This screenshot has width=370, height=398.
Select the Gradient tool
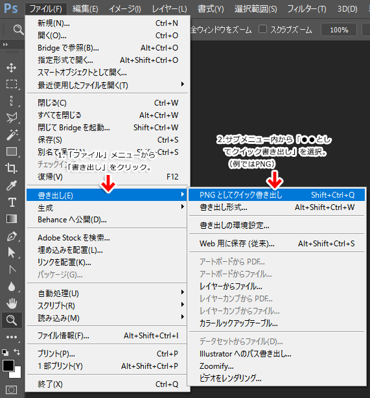pos(12,219)
